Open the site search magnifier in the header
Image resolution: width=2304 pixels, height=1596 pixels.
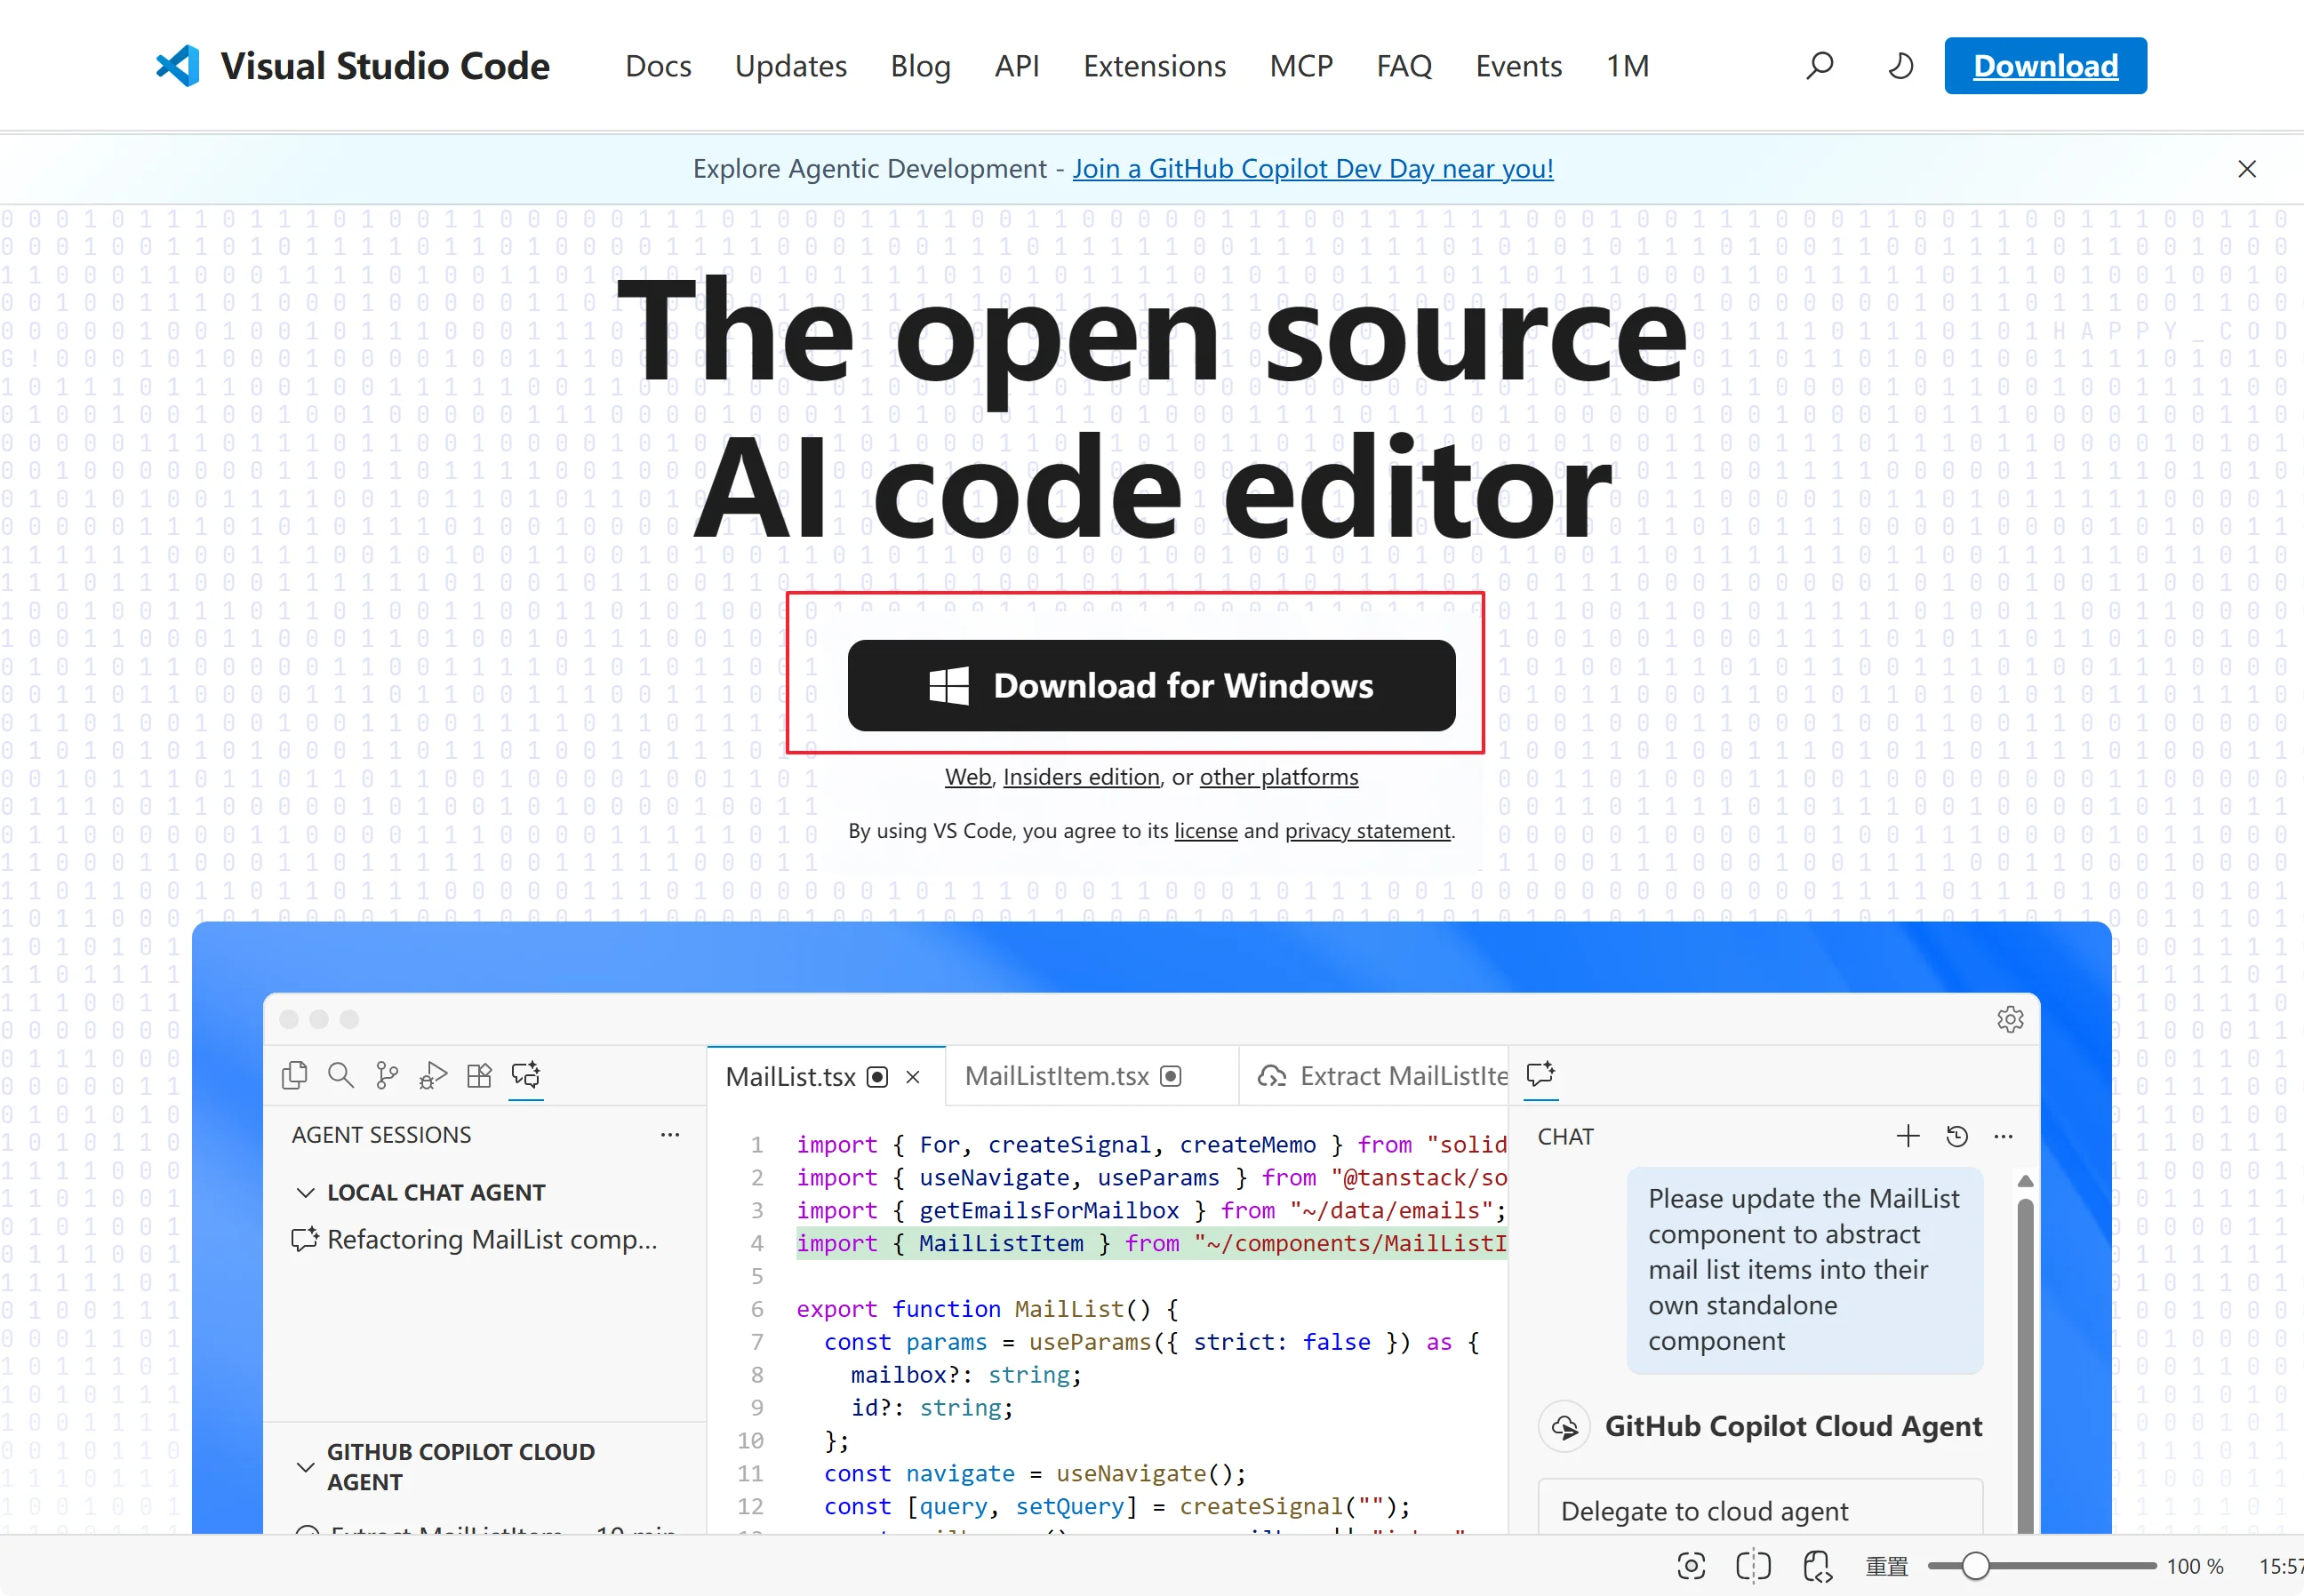pos(1819,66)
